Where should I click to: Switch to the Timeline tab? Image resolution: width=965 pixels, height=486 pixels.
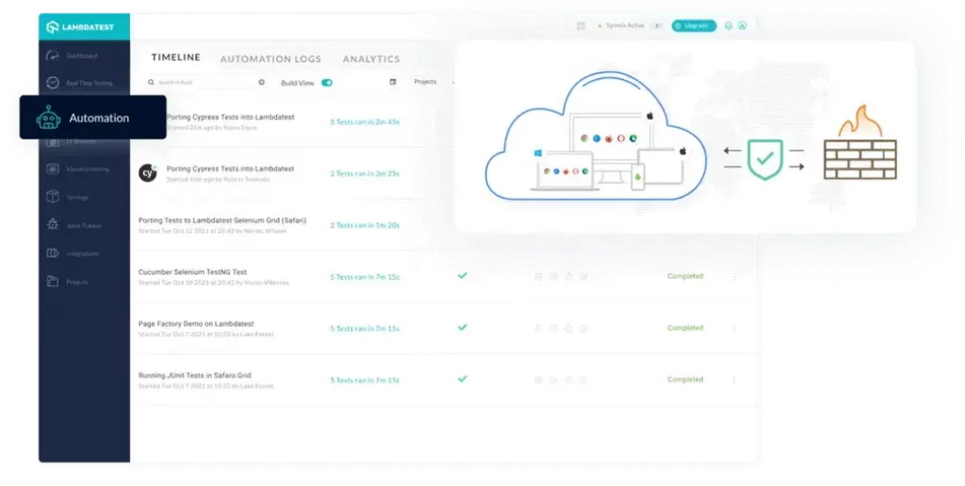pos(176,57)
